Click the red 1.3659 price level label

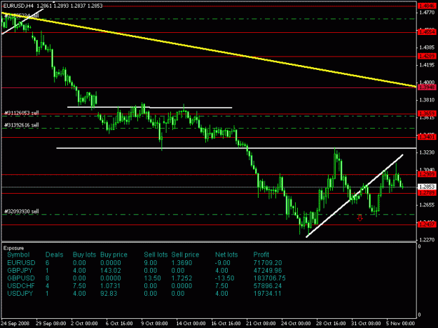coord(427,113)
